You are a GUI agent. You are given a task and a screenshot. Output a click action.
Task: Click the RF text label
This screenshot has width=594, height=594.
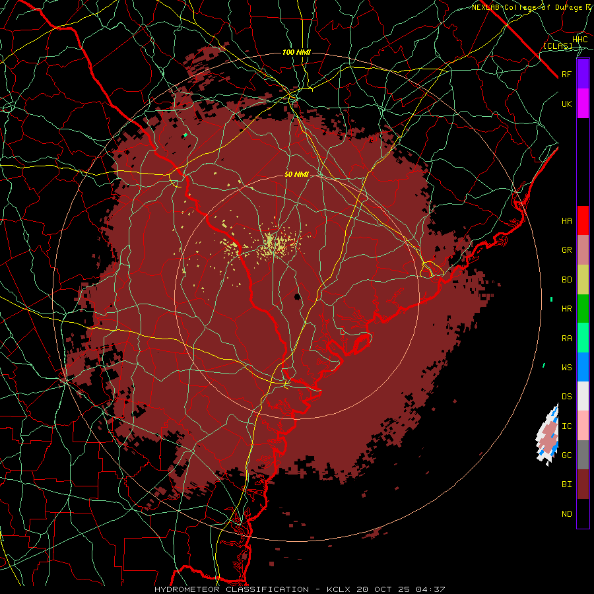[566, 75]
